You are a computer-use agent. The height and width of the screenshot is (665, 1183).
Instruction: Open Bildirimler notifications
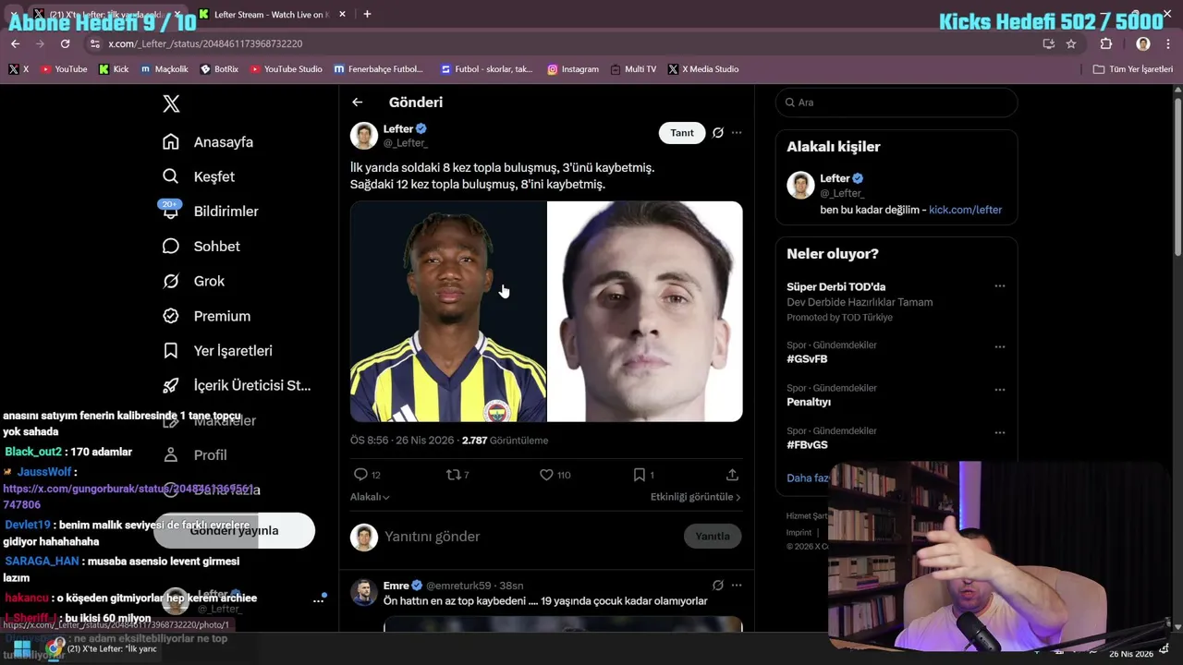point(211,212)
